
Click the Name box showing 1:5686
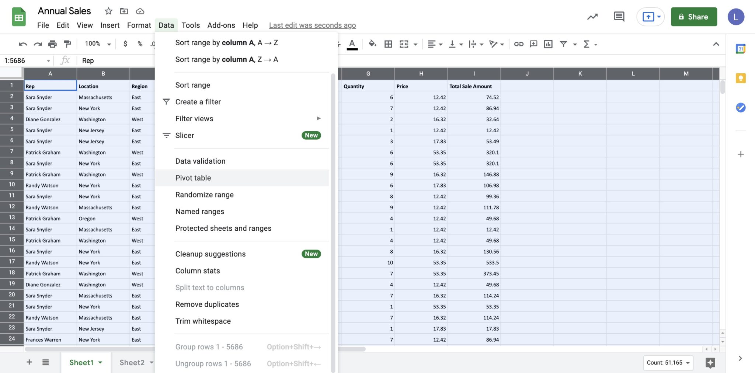tap(27, 60)
